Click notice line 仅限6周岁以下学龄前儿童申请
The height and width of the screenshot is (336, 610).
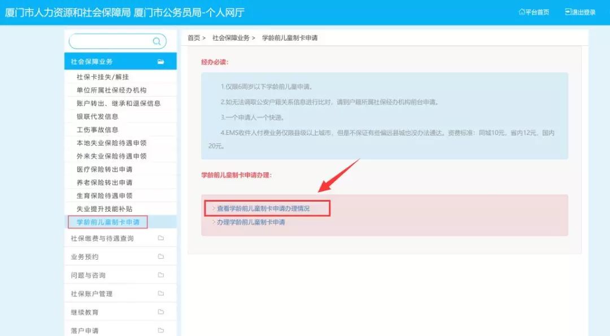tap(267, 87)
